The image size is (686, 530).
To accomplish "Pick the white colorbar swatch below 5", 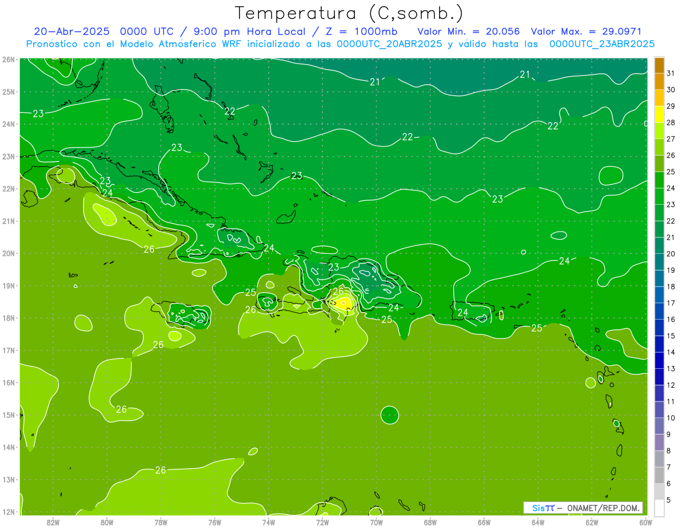I will [x=659, y=508].
